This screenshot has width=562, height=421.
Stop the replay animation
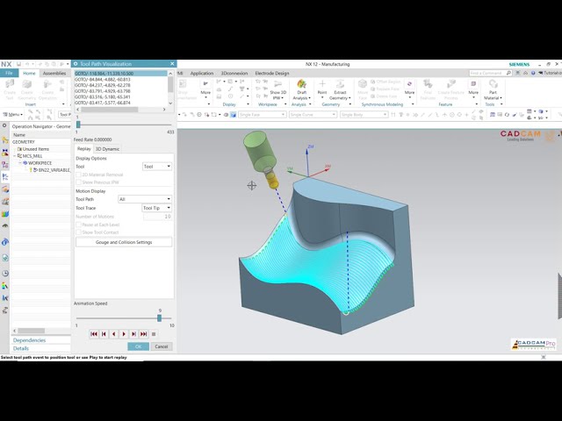click(154, 333)
